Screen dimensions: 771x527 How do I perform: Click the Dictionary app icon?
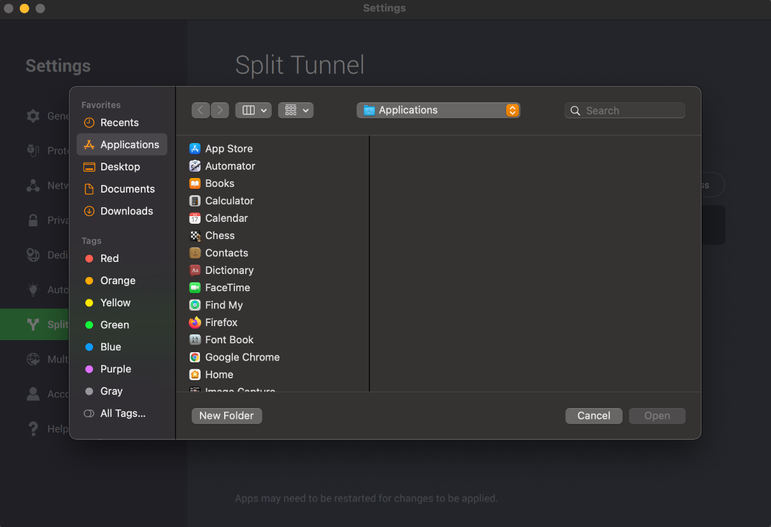click(x=195, y=270)
